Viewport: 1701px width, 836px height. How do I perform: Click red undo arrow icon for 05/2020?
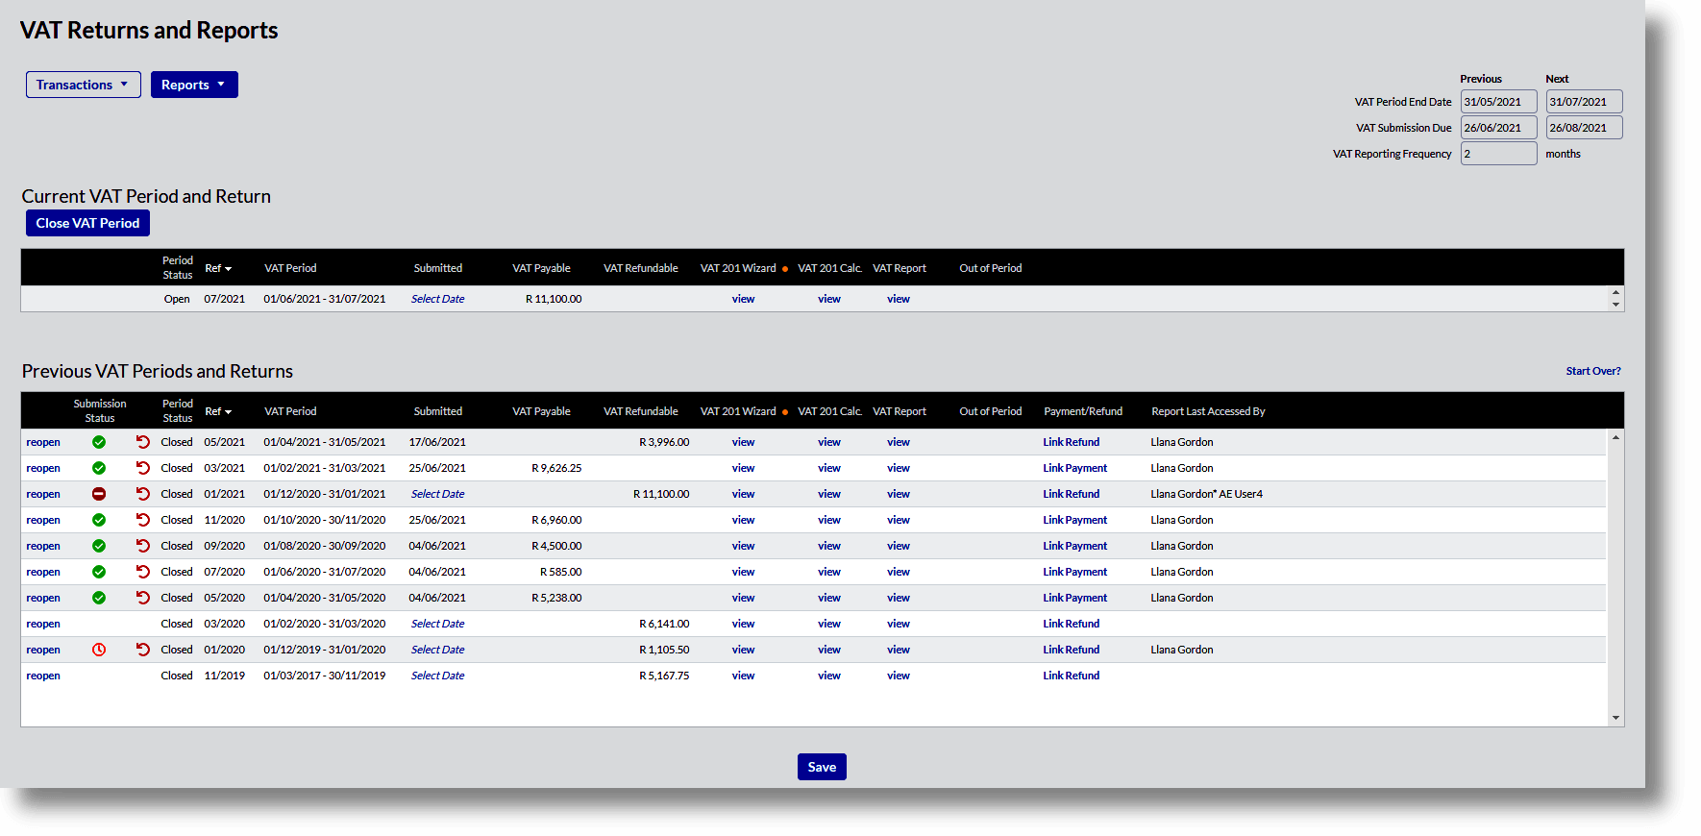(143, 598)
